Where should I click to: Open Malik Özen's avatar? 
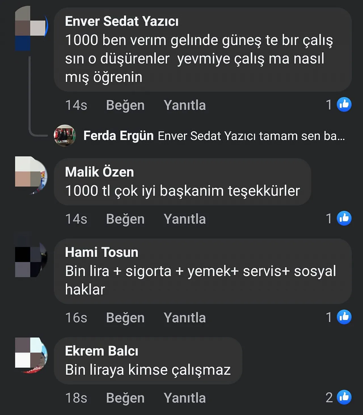pos(31,175)
